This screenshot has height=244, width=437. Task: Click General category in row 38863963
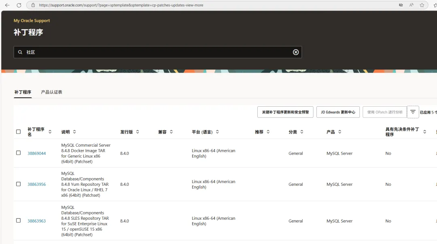(296, 221)
